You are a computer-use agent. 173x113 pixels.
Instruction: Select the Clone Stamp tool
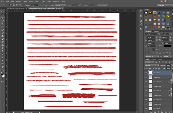click(x=2, y=36)
